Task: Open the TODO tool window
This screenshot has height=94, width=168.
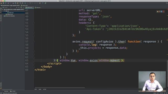Action: tap(13, 91)
